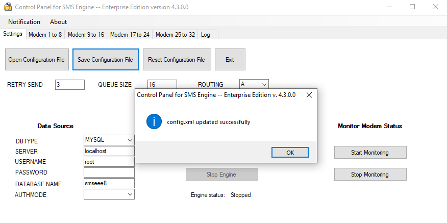The height and width of the screenshot is (223, 447).
Task: Open the Modem 17 to 24 tab
Action: pyautogui.click(x=130, y=35)
